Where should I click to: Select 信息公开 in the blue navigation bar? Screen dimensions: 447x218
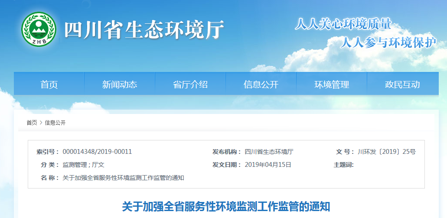(261, 85)
